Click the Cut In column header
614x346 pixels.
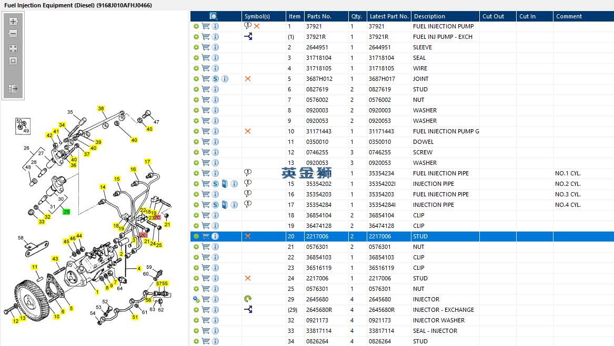535,16
